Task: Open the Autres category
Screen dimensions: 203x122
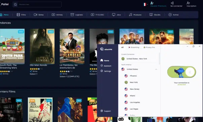Action: [173, 14]
